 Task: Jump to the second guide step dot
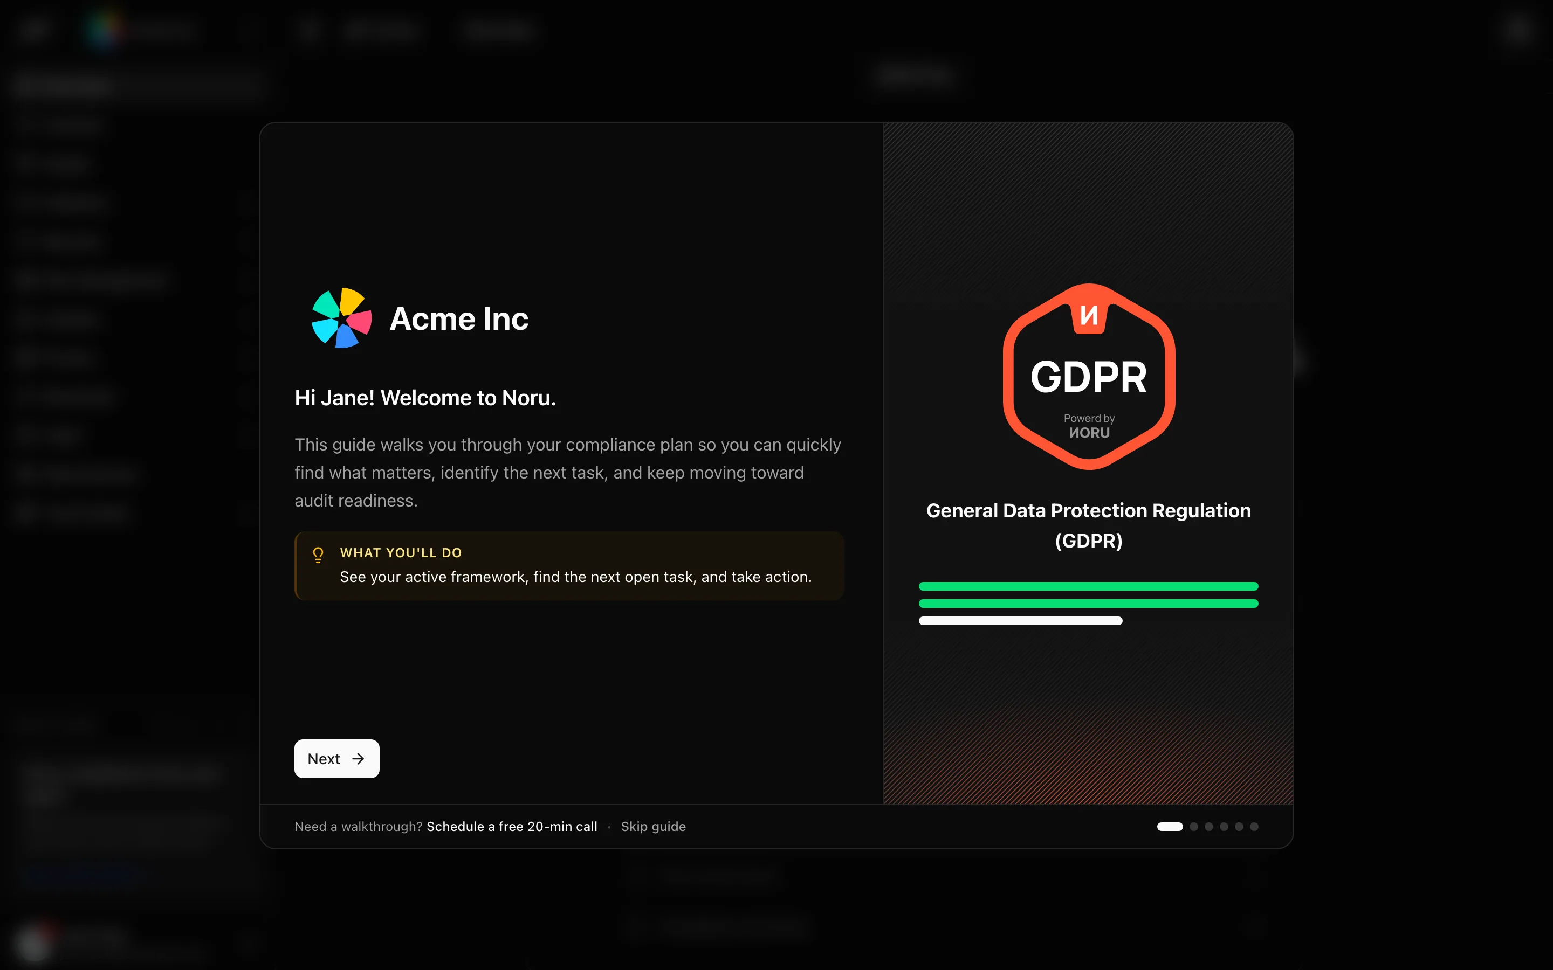[1194, 826]
